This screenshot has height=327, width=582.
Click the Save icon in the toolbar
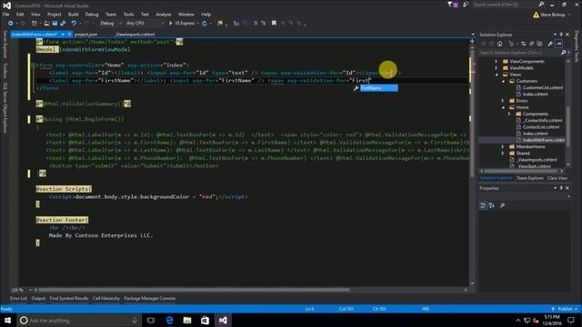point(55,24)
